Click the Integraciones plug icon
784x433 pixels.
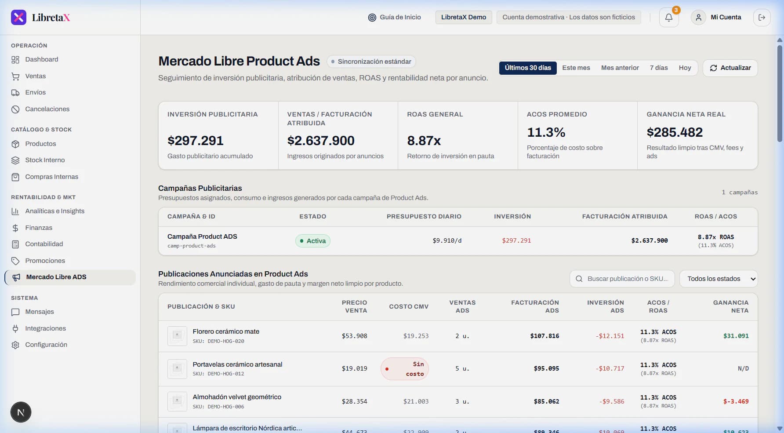[x=15, y=329]
